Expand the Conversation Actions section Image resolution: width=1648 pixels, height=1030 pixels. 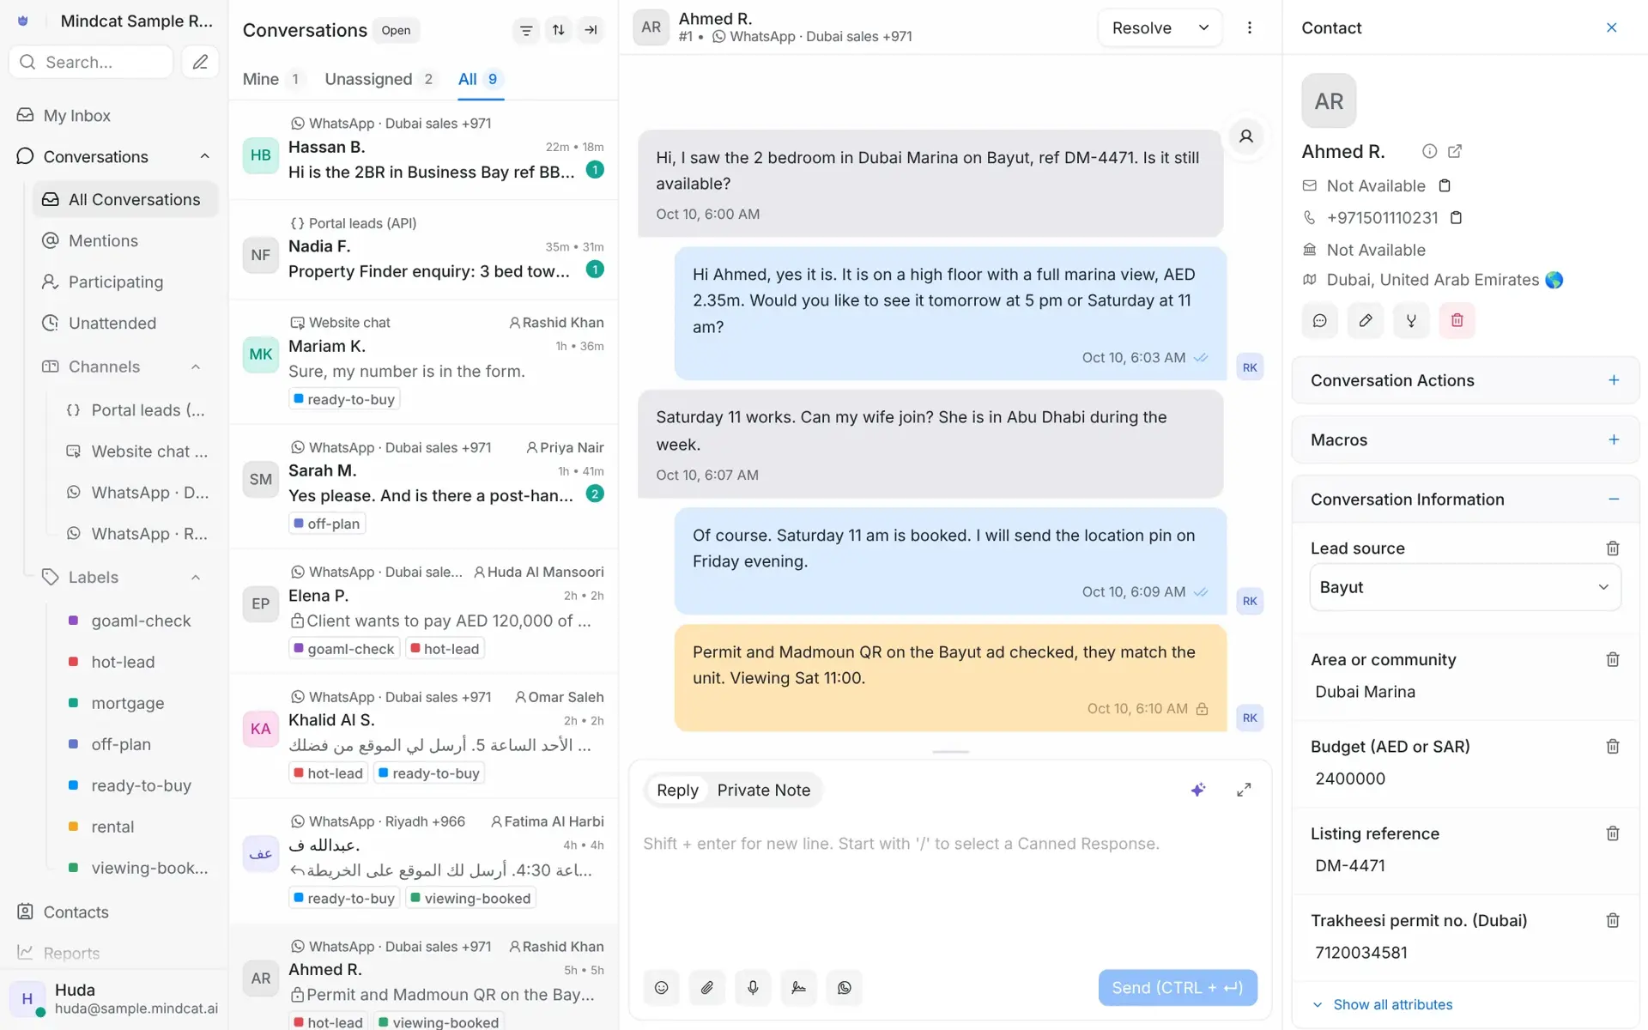tap(1614, 380)
